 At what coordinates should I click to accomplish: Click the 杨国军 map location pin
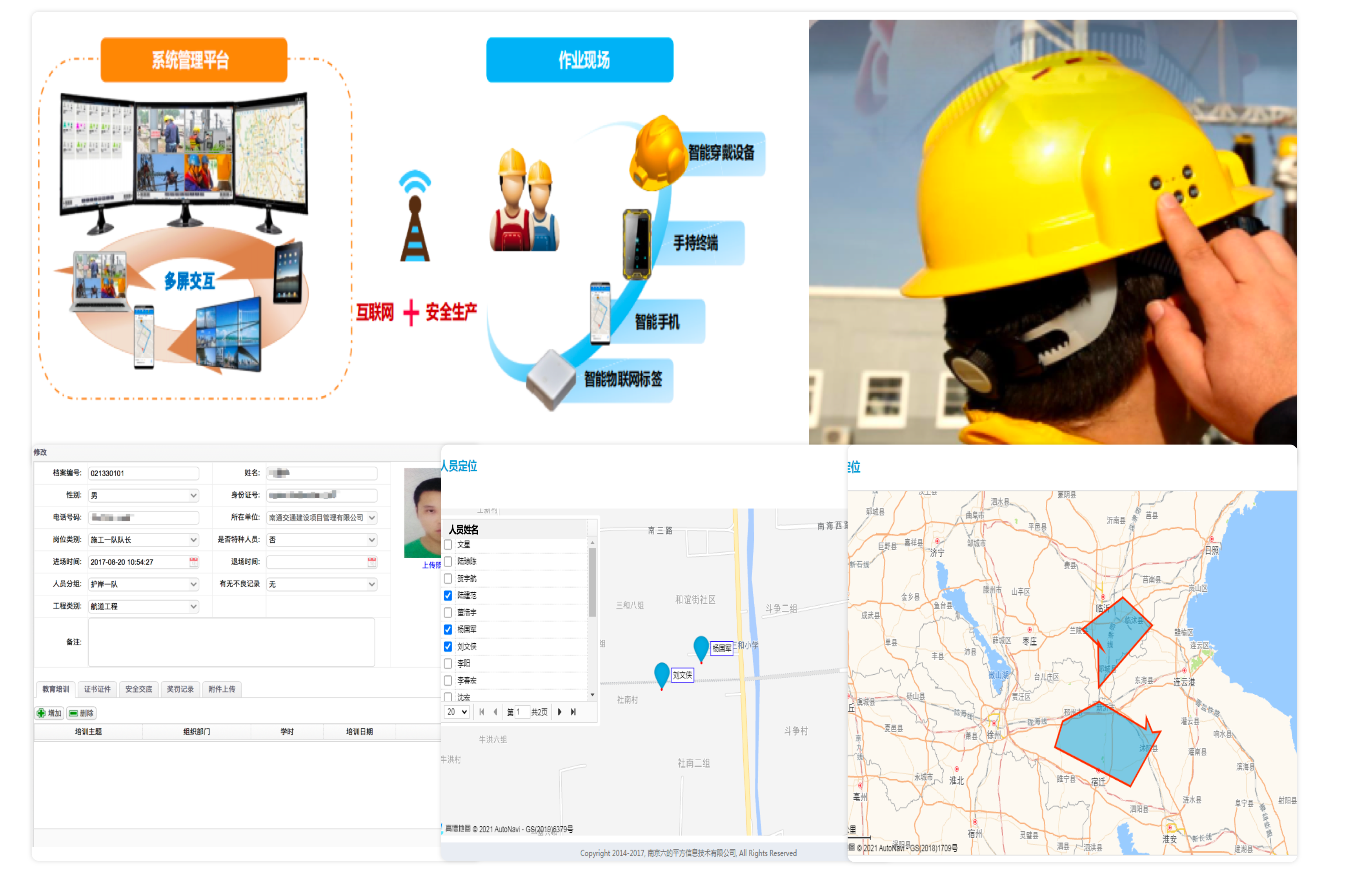click(701, 648)
